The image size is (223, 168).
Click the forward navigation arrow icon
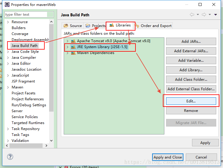204,15
